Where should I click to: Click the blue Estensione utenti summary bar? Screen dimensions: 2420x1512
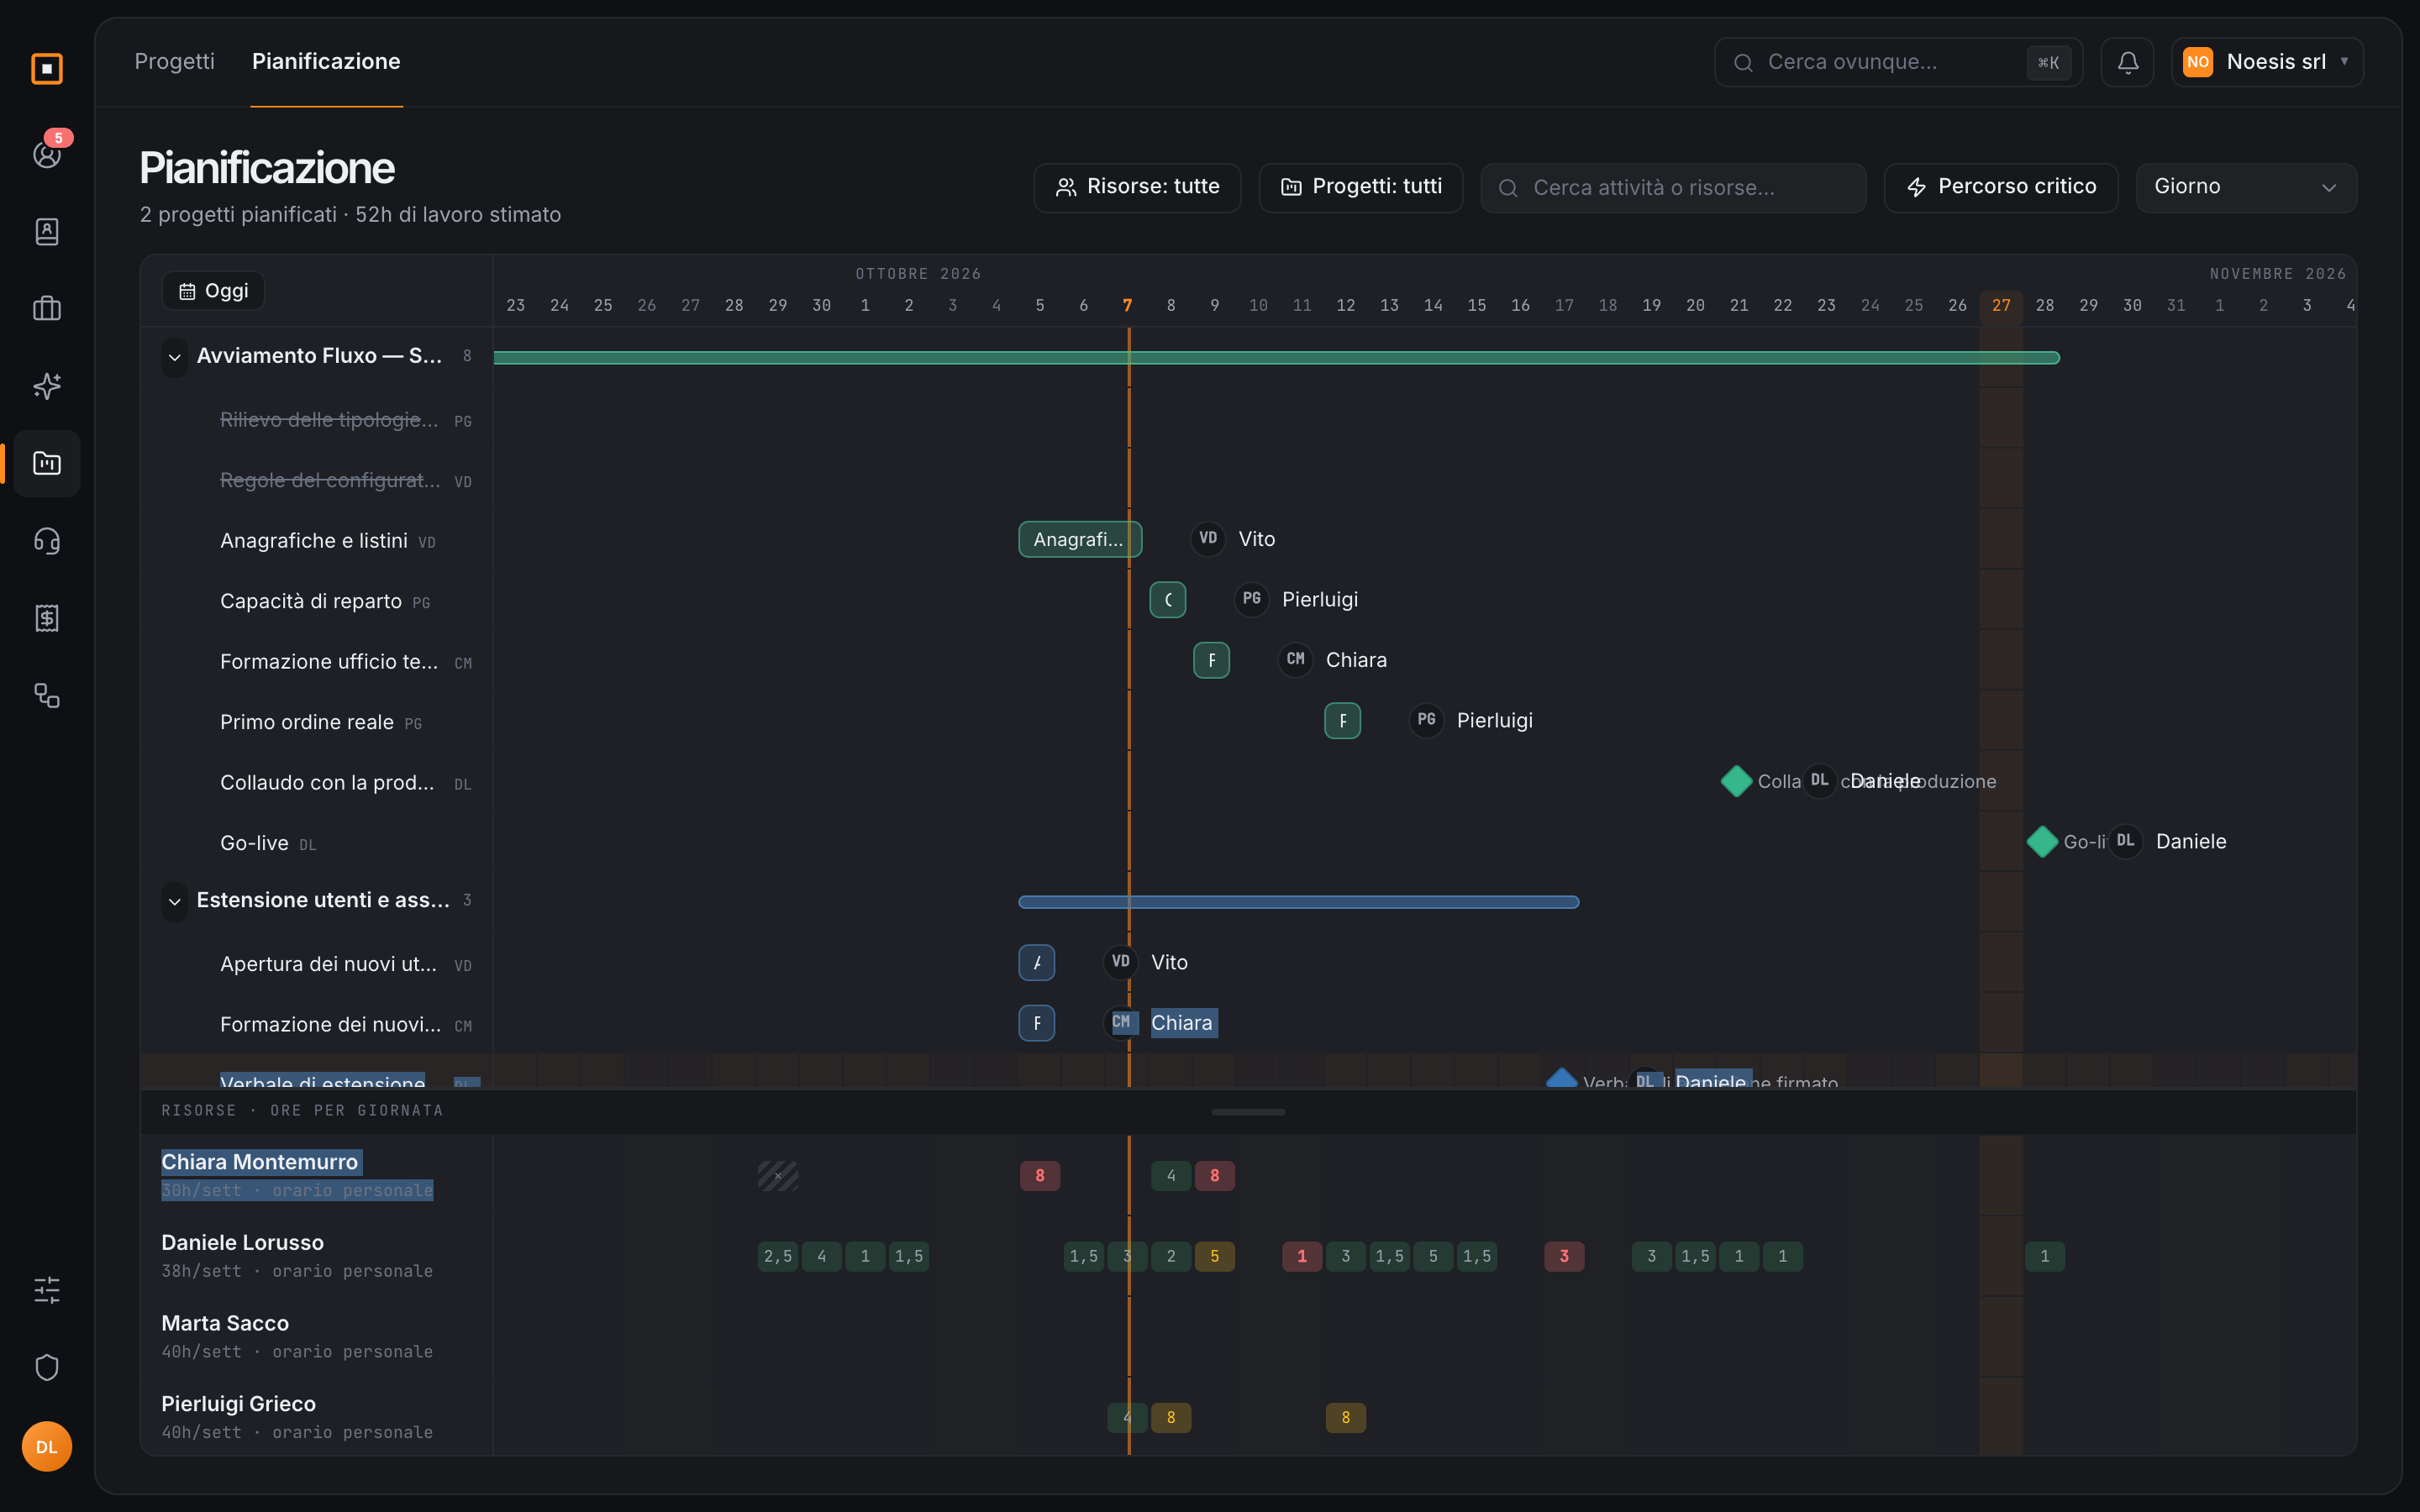point(1299,902)
